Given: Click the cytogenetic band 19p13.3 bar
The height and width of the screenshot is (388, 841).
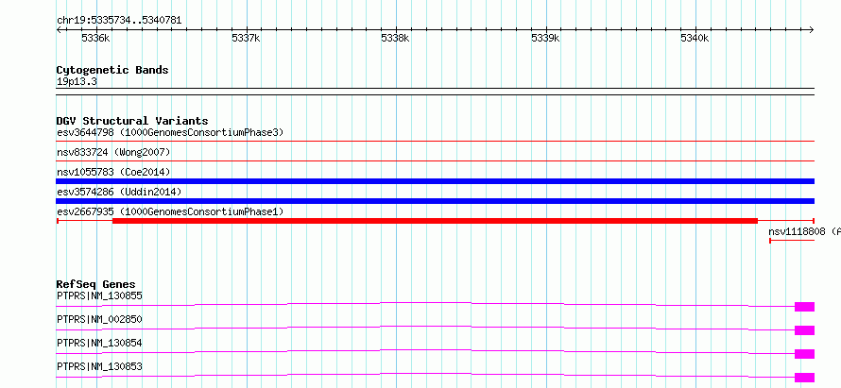Looking at the screenshot, I should coord(436,92).
